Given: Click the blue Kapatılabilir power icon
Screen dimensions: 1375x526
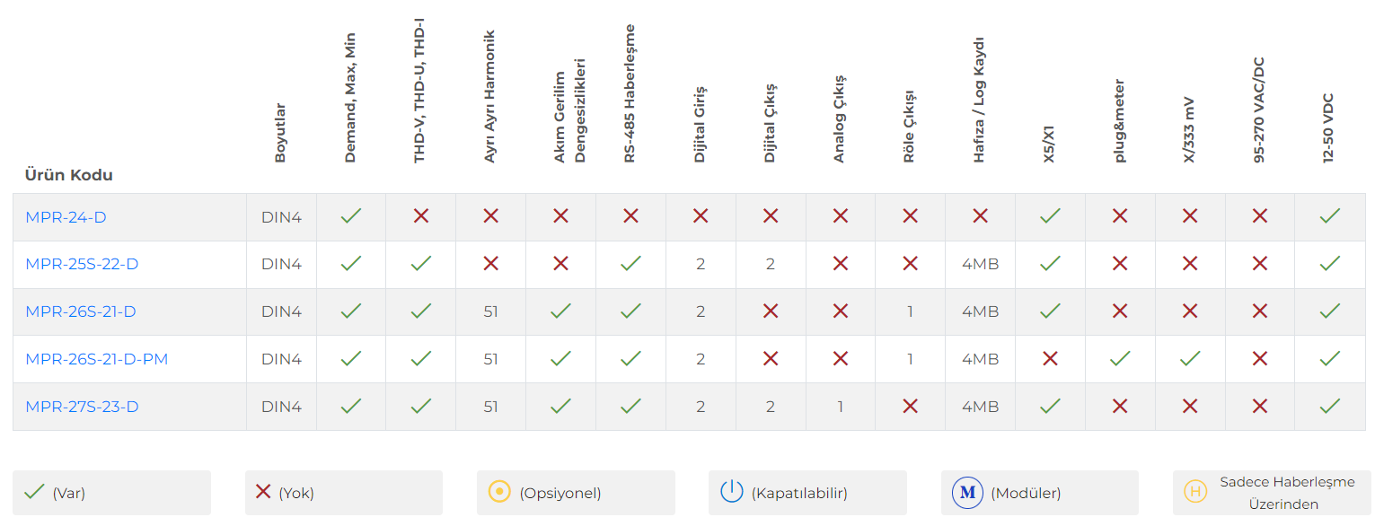Looking at the screenshot, I should (x=731, y=492).
